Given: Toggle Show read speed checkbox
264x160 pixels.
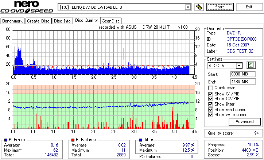Looking at the screenshot, I should point(210,110).
